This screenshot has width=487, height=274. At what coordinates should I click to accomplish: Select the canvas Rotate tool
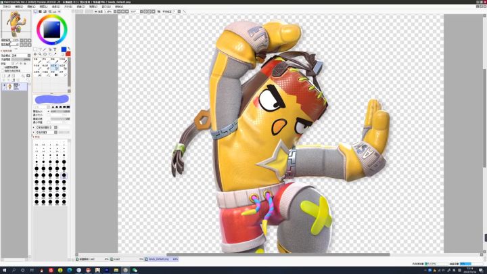[45, 54]
